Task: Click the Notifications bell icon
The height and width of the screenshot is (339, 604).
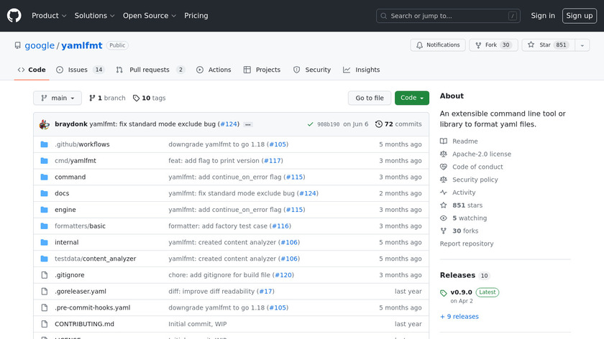Action: click(419, 45)
